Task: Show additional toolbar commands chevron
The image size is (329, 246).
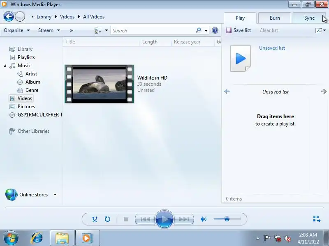Action: [x=71, y=30]
